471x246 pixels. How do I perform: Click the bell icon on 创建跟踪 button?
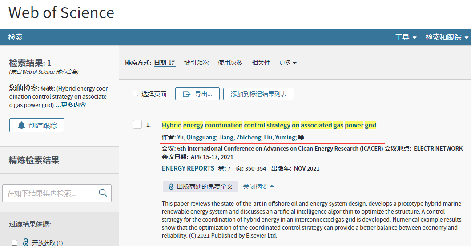coord(21,125)
